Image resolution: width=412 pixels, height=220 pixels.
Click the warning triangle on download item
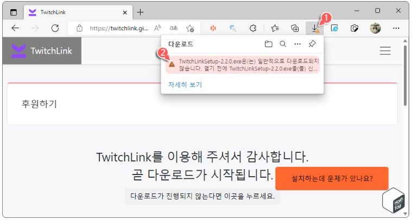pos(172,64)
